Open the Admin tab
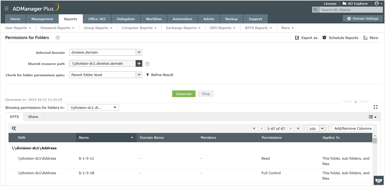 209,19
